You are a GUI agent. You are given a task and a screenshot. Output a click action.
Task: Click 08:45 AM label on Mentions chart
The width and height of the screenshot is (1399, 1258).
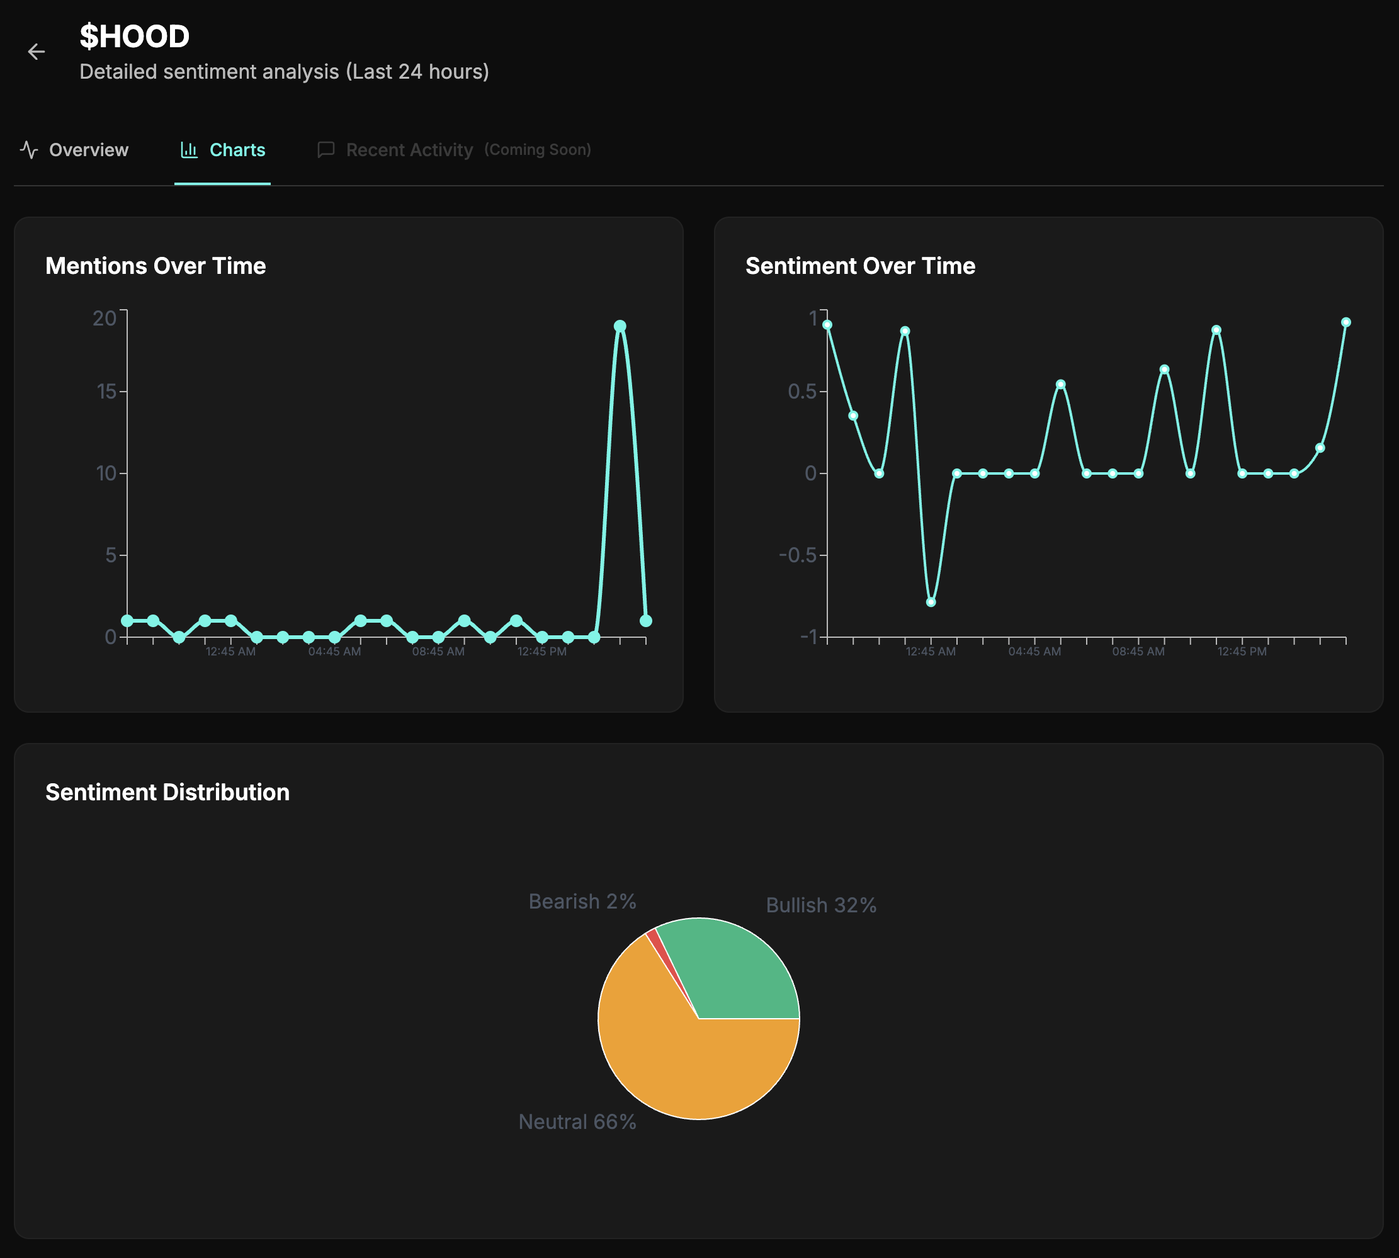(x=438, y=652)
